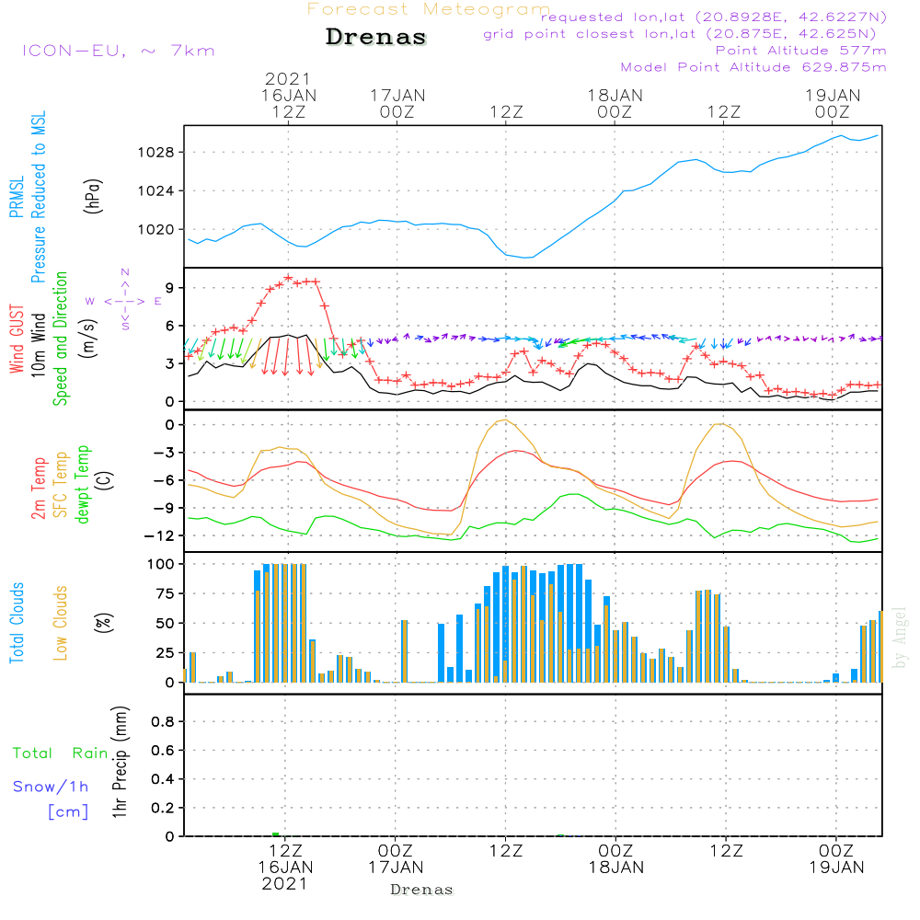Click the 1024 pressure axis value

tap(156, 190)
